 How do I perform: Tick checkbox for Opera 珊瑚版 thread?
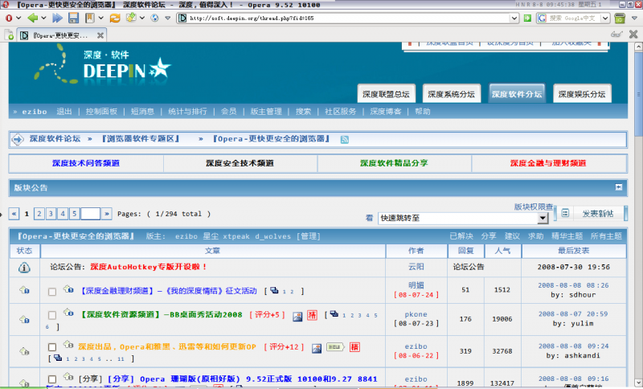click(52, 379)
